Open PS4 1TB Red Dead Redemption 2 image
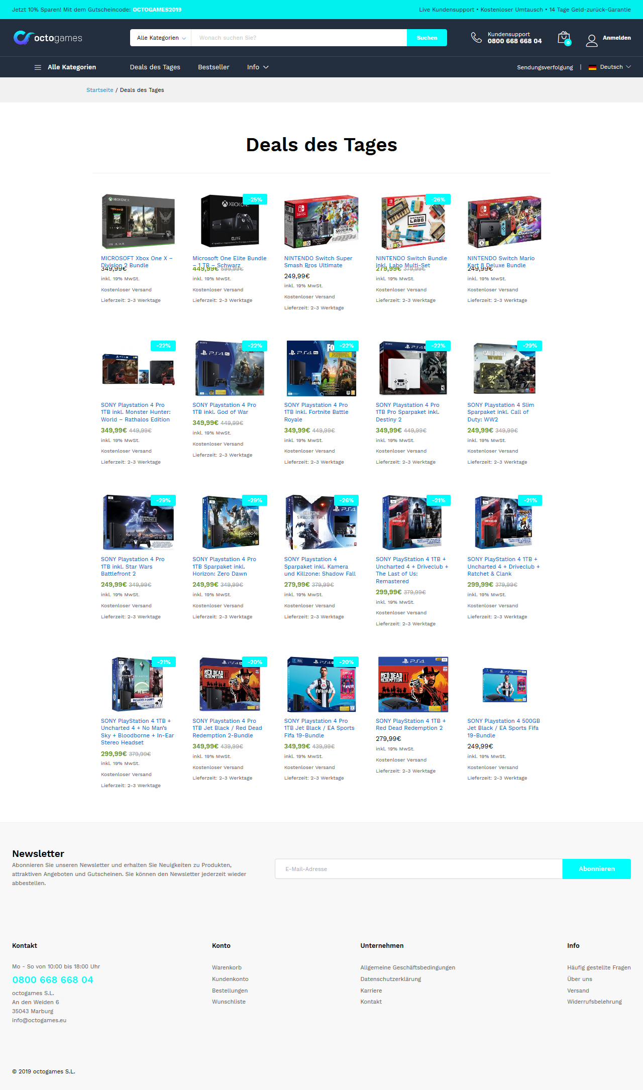The height and width of the screenshot is (1090, 643). point(413,684)
